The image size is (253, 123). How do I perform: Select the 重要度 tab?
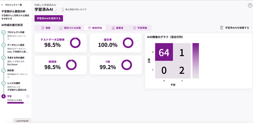click(x=117, y=28)
